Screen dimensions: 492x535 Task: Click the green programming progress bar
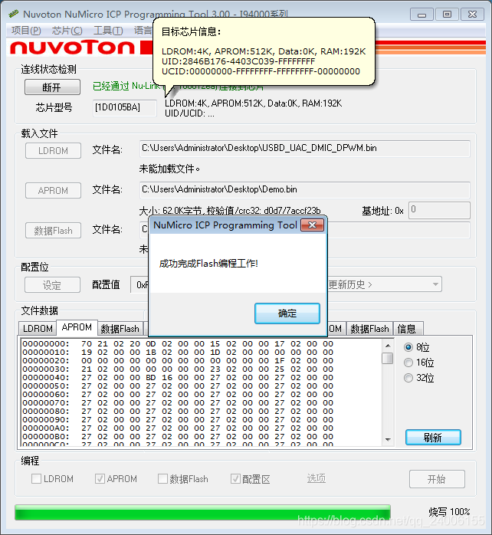[x=202, y=513]
